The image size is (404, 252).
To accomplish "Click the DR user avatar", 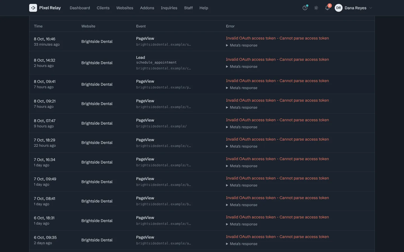I will tap(339, 8).
